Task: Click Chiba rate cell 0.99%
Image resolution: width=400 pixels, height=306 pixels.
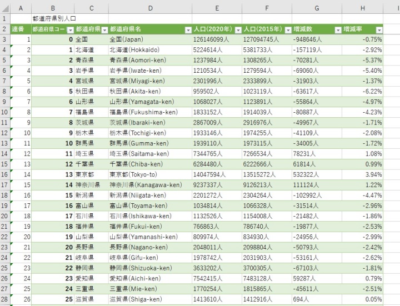Action: pos(362,164)
